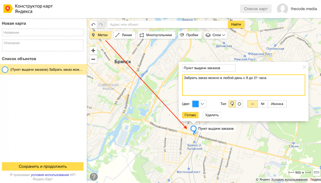Zoom in with the plus button
321x183 pixels.
pyautogui.click(x=93, y=50)
